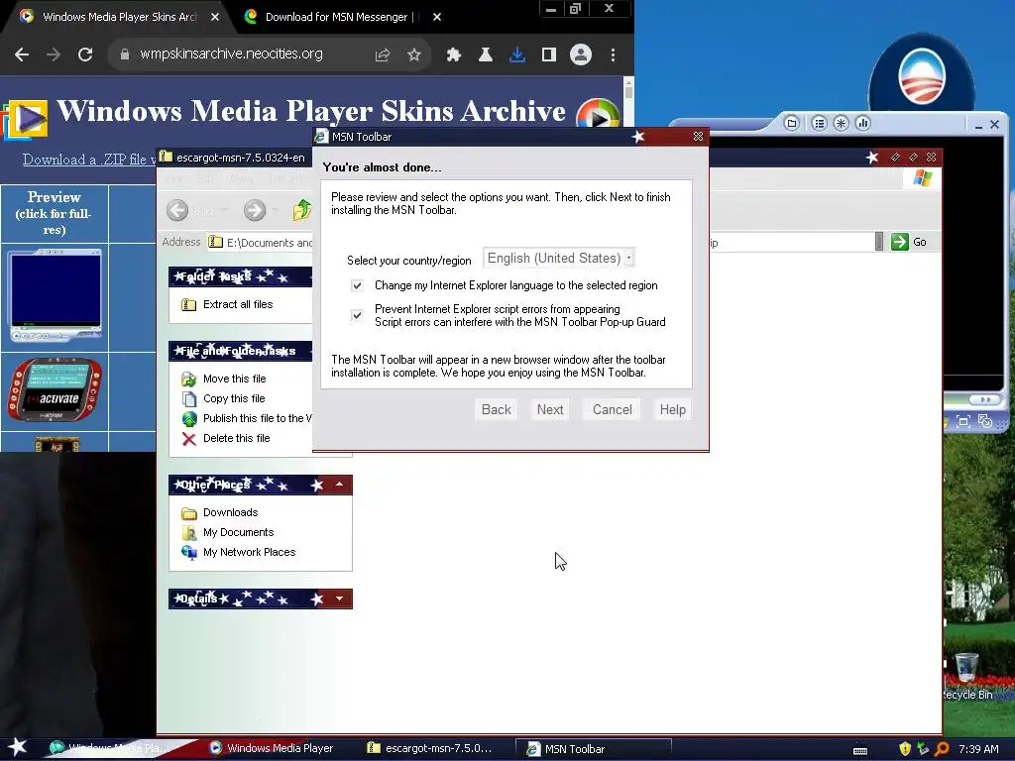Click Explorer's Forward arrow button

(255, 210)
